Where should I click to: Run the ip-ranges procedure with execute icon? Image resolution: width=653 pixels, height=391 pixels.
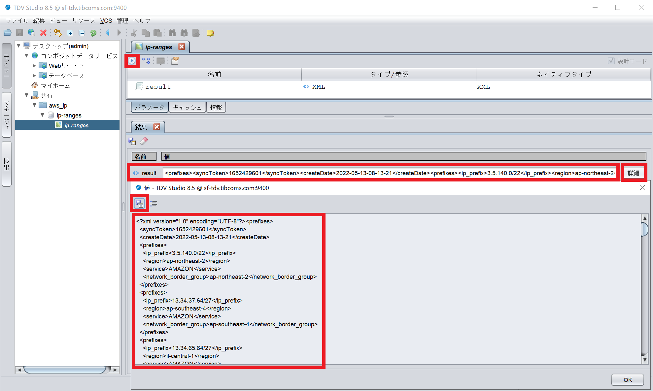132,61
